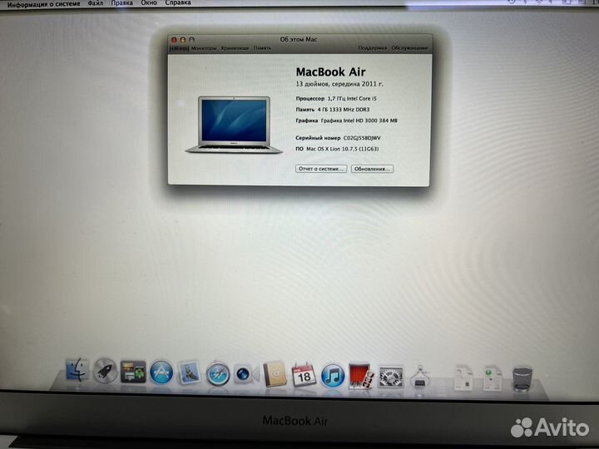Click the MacBook Air heading text
The width and height of the screenshot is (599, 449).
330,72
